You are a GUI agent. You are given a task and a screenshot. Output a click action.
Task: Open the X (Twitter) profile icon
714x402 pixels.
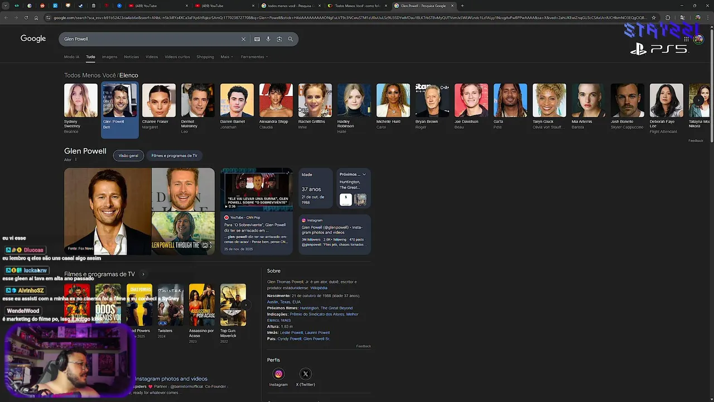point(305,374)
